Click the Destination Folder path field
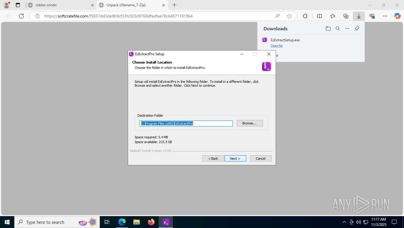This screenshot has height=228, width=404. coord(186,123)
